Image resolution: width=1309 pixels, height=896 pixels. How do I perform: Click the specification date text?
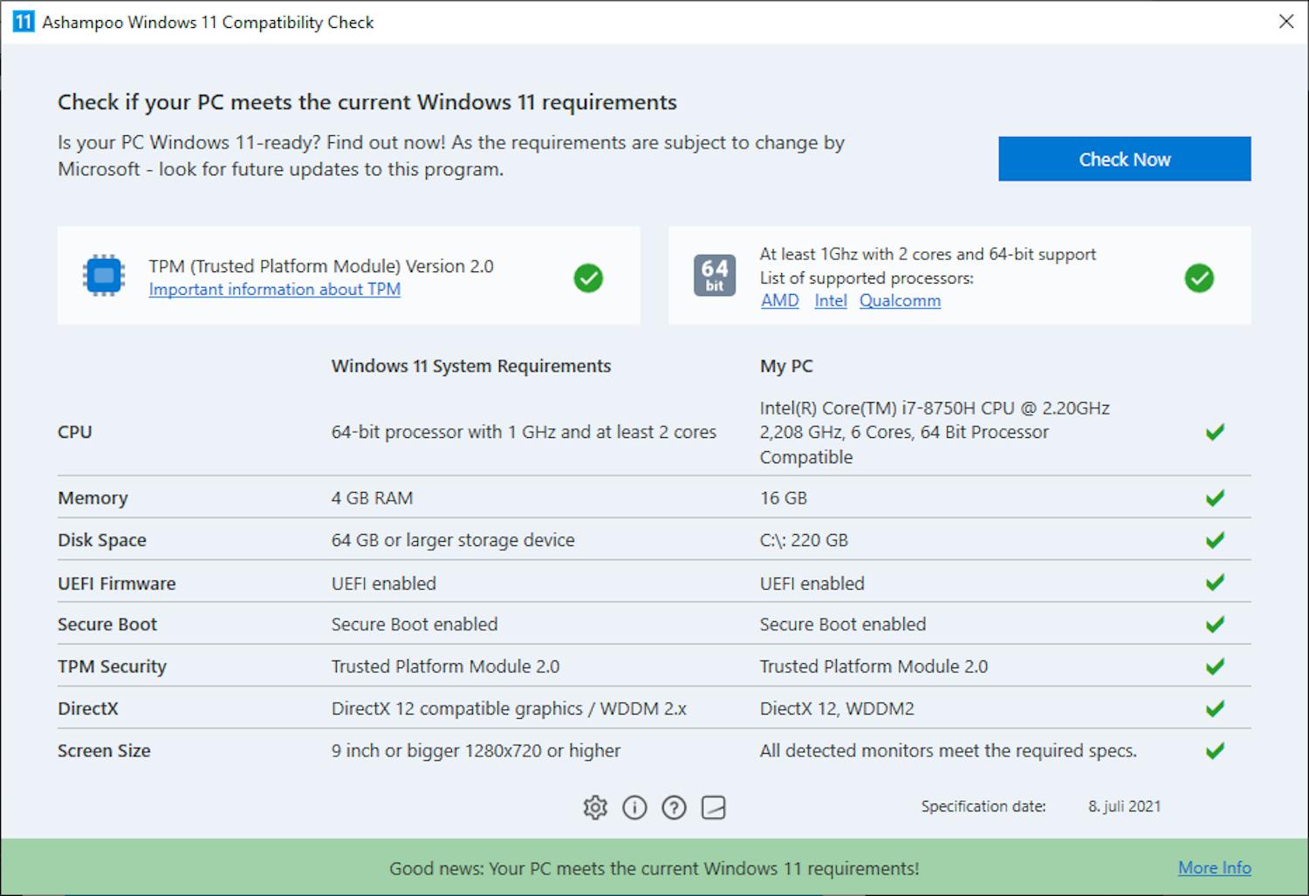pos(983,806)
